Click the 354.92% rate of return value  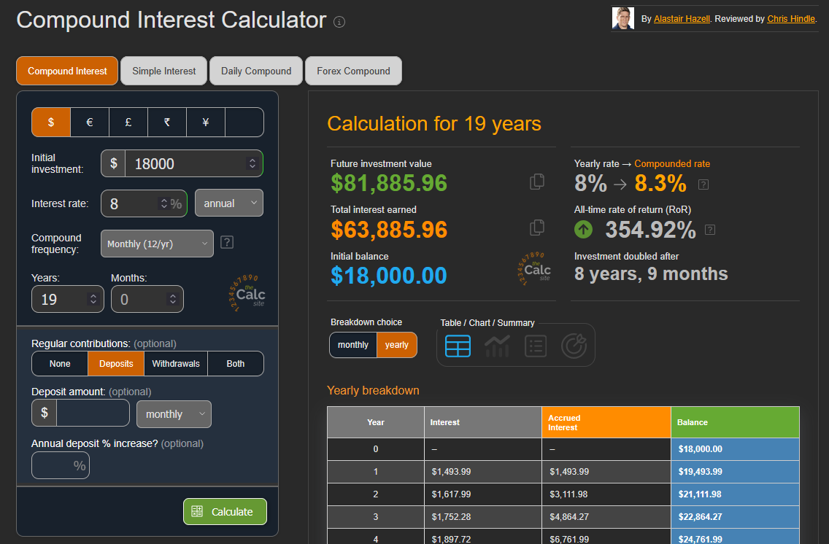point(650,230)
